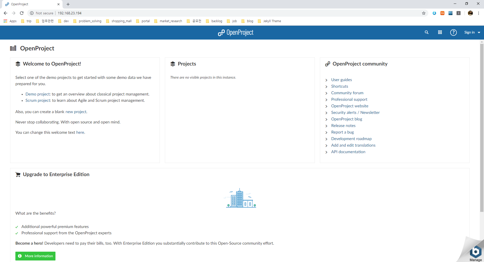Open the Apps shortcut in bookmarks bar
The image size is (484, 262).
click(10, 21)
